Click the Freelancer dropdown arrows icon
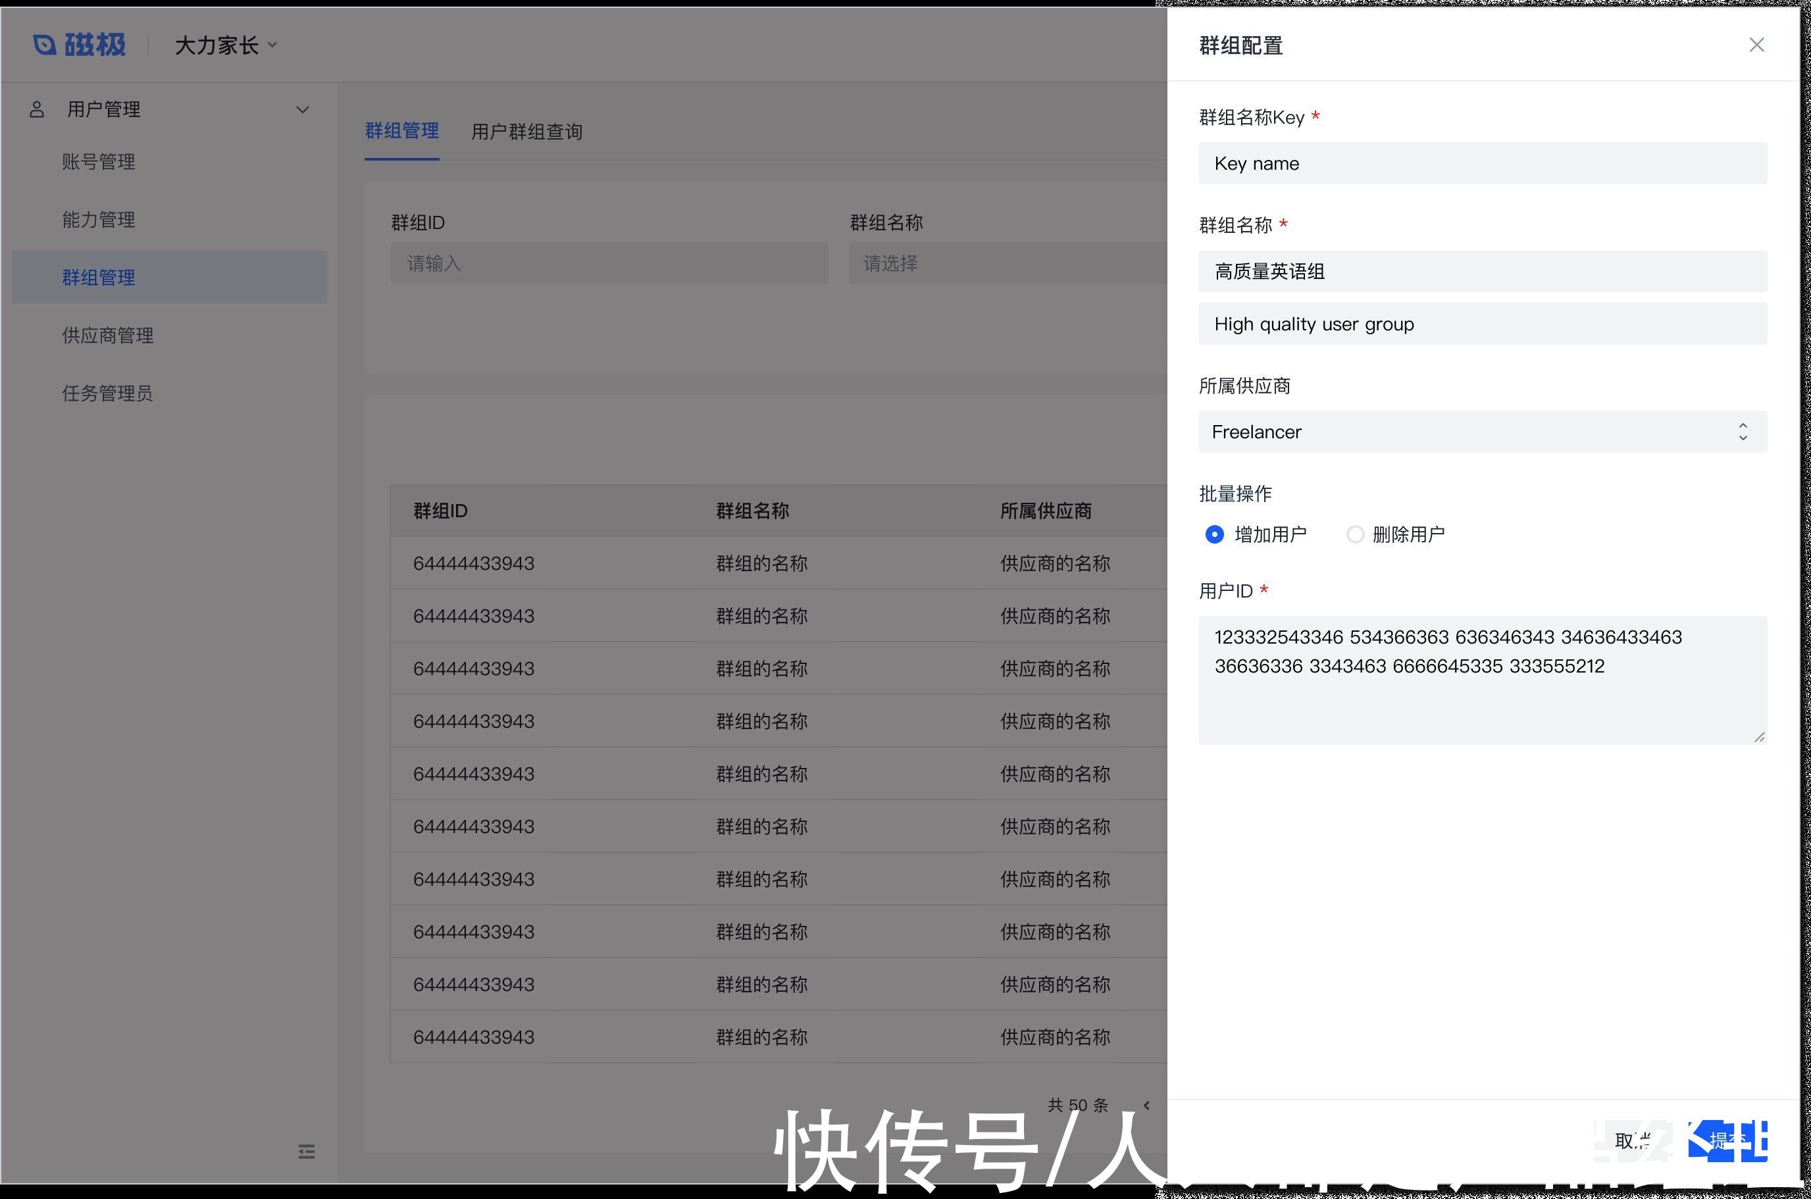Image resolution: width=1811 pixels, height=1199 pixels. (x=1743, y=431)
